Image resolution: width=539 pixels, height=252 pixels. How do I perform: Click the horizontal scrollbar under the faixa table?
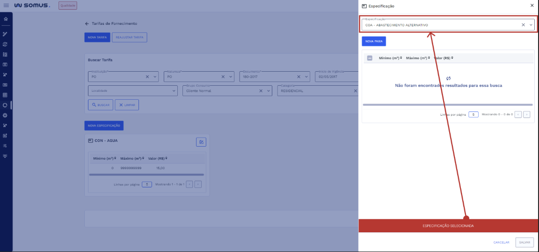point(448,105)
